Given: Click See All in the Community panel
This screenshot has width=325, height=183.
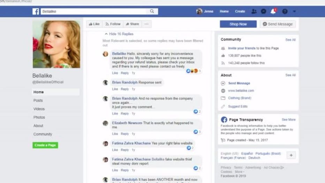Looking at the screenshot, I should [290, 39].
